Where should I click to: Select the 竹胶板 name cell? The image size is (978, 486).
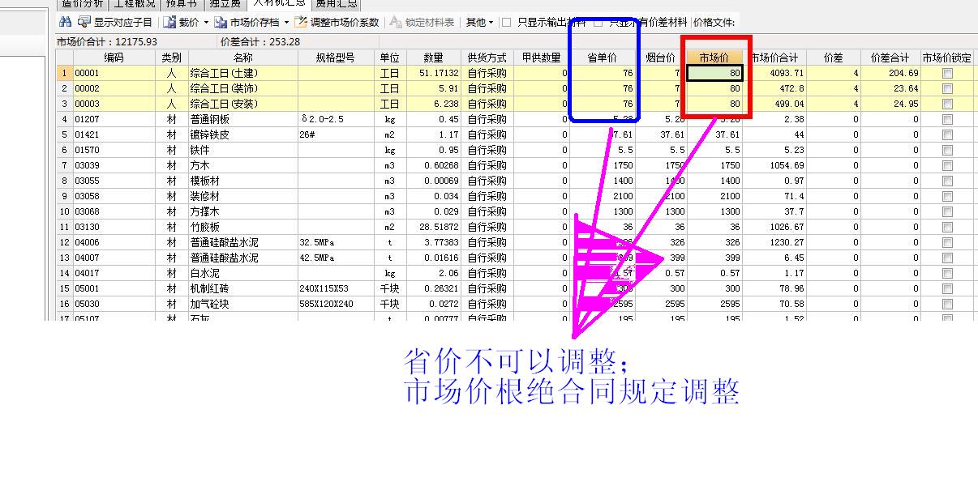pyautogui.click(x=242, y=227)
